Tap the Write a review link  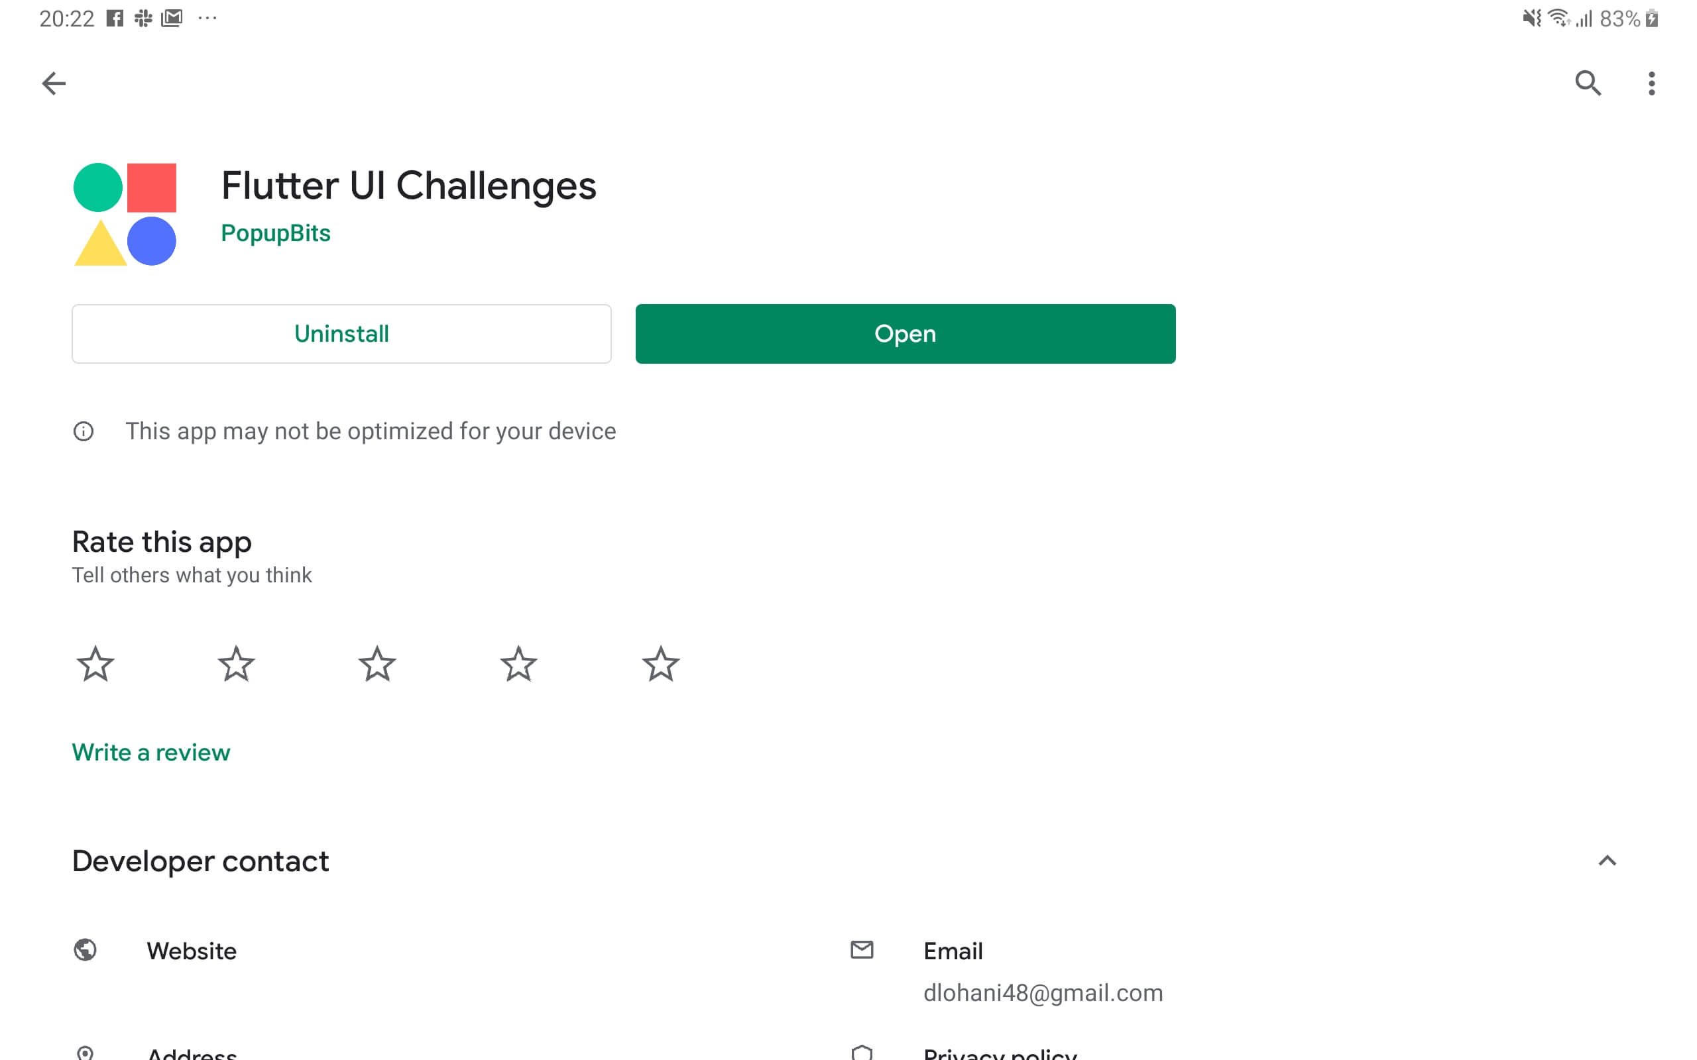[x=150, y=752]
